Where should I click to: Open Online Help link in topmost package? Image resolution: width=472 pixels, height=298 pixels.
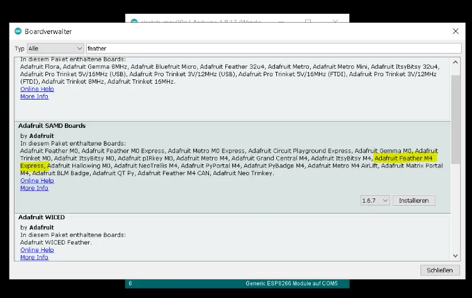point(37,89)
